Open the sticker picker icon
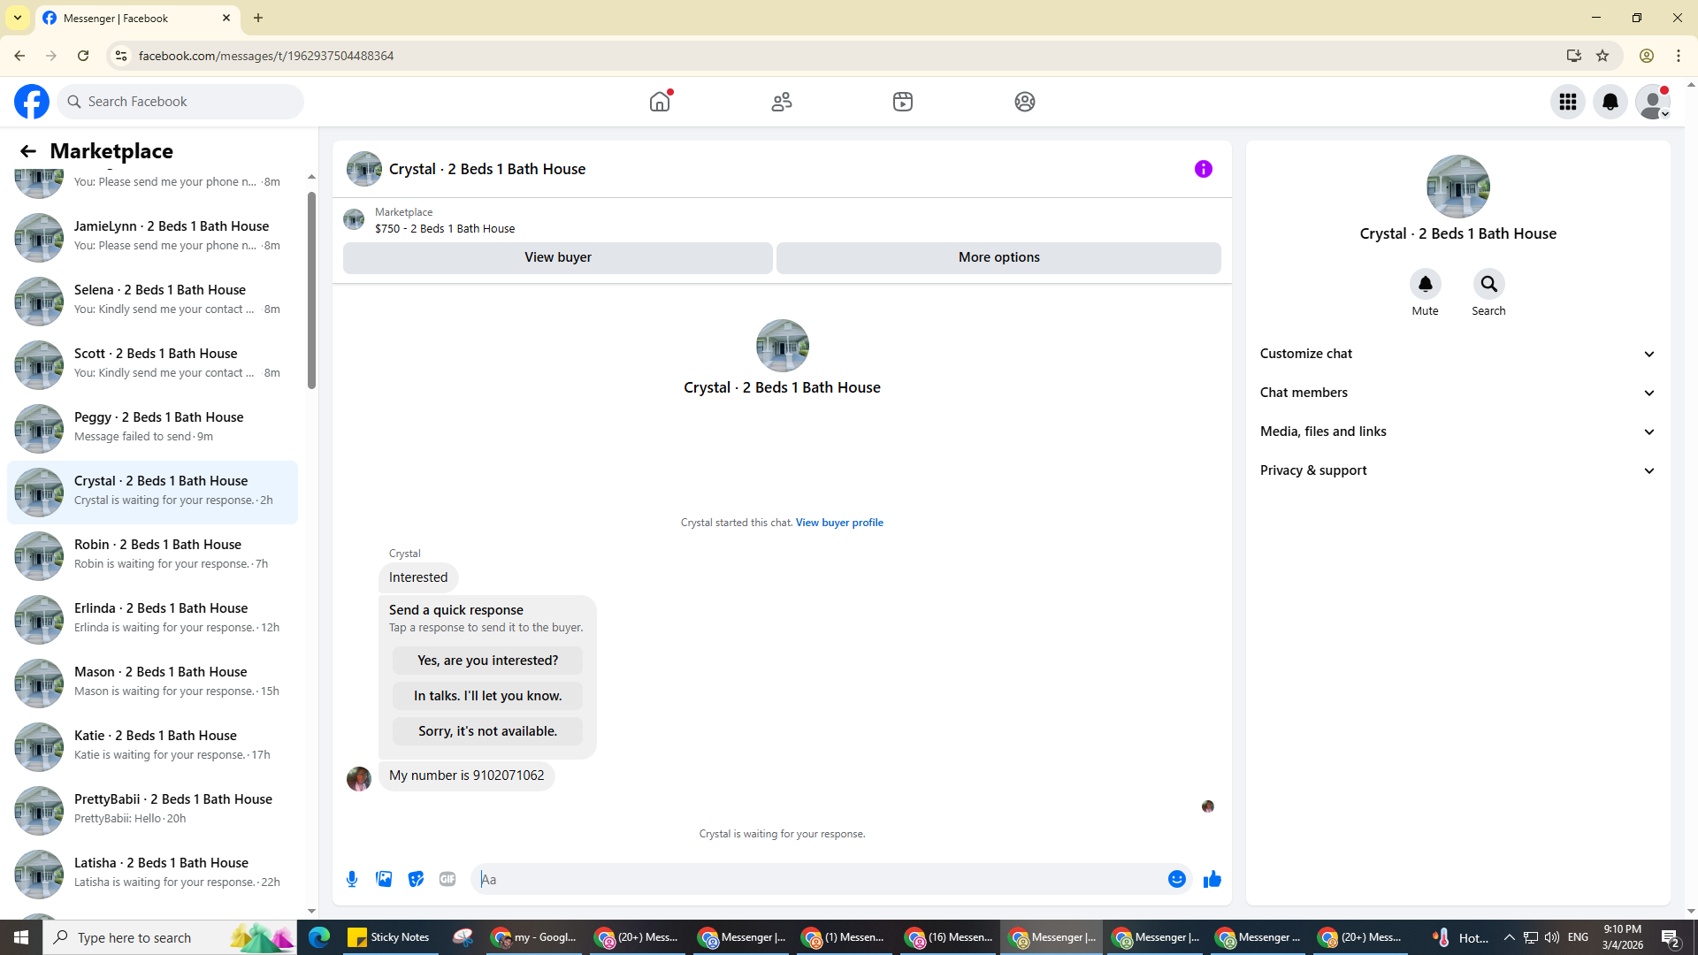1698x955 pixels. 416,879
